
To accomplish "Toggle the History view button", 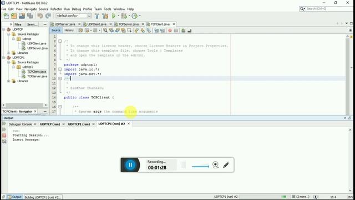I will [69, 31].
